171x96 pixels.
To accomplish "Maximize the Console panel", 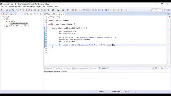I will point(168,68).
